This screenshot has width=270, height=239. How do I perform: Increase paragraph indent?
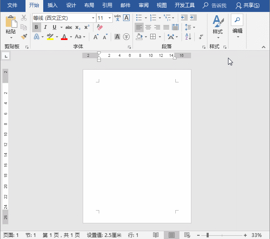coord(194,18)
